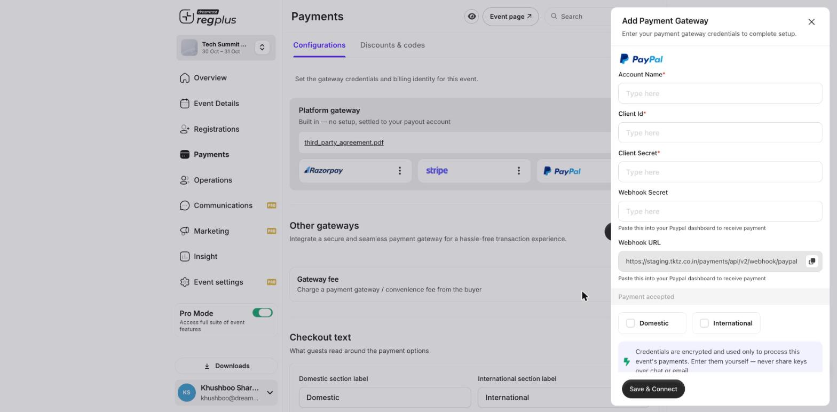This screenshot has height=412, width=837.
Task: Click Tech Summit event thumbnail
Action: point(189,47)
